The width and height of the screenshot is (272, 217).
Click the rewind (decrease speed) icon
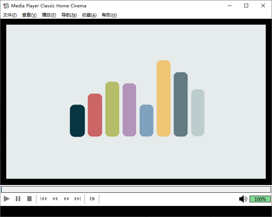55,199
